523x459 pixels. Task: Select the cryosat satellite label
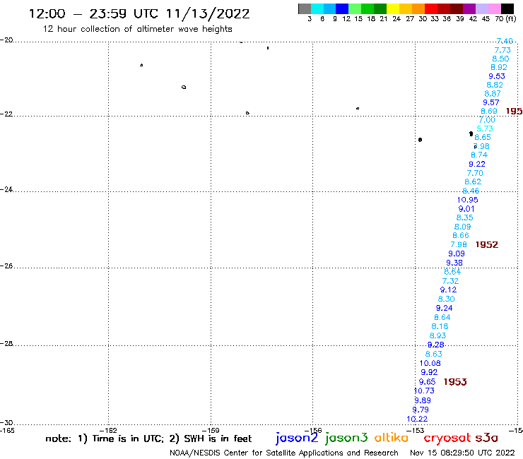(x=447, y=439)
